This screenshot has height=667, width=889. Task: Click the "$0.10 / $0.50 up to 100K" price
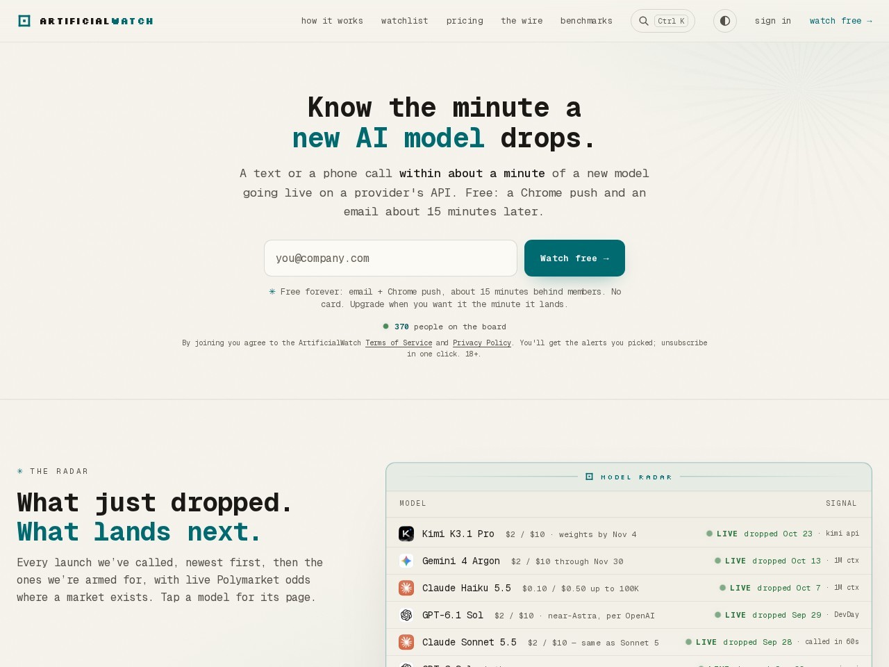pos(581,588)
